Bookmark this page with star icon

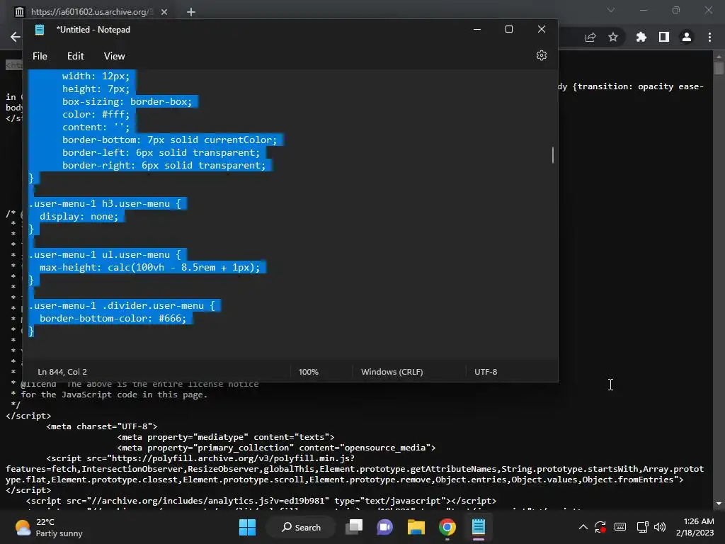coord(613,37)
